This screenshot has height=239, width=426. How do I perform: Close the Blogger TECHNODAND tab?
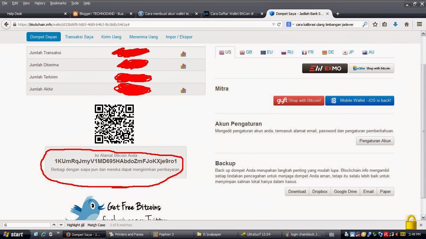tap(131, 14)
